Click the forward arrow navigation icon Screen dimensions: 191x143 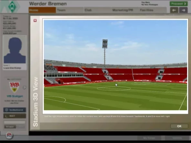click(183, 10)
